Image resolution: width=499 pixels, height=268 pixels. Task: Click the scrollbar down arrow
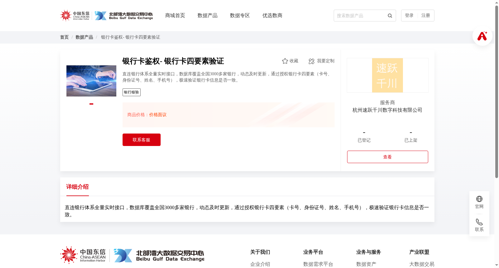point(497,266)
